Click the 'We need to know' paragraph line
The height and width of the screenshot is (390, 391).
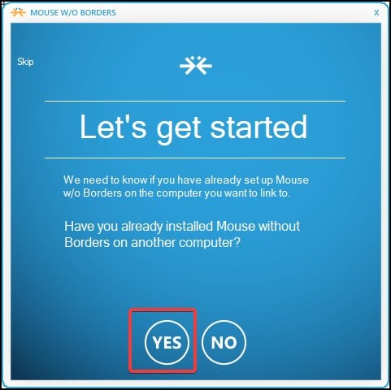pyautogui.click(x=186, y=180)
